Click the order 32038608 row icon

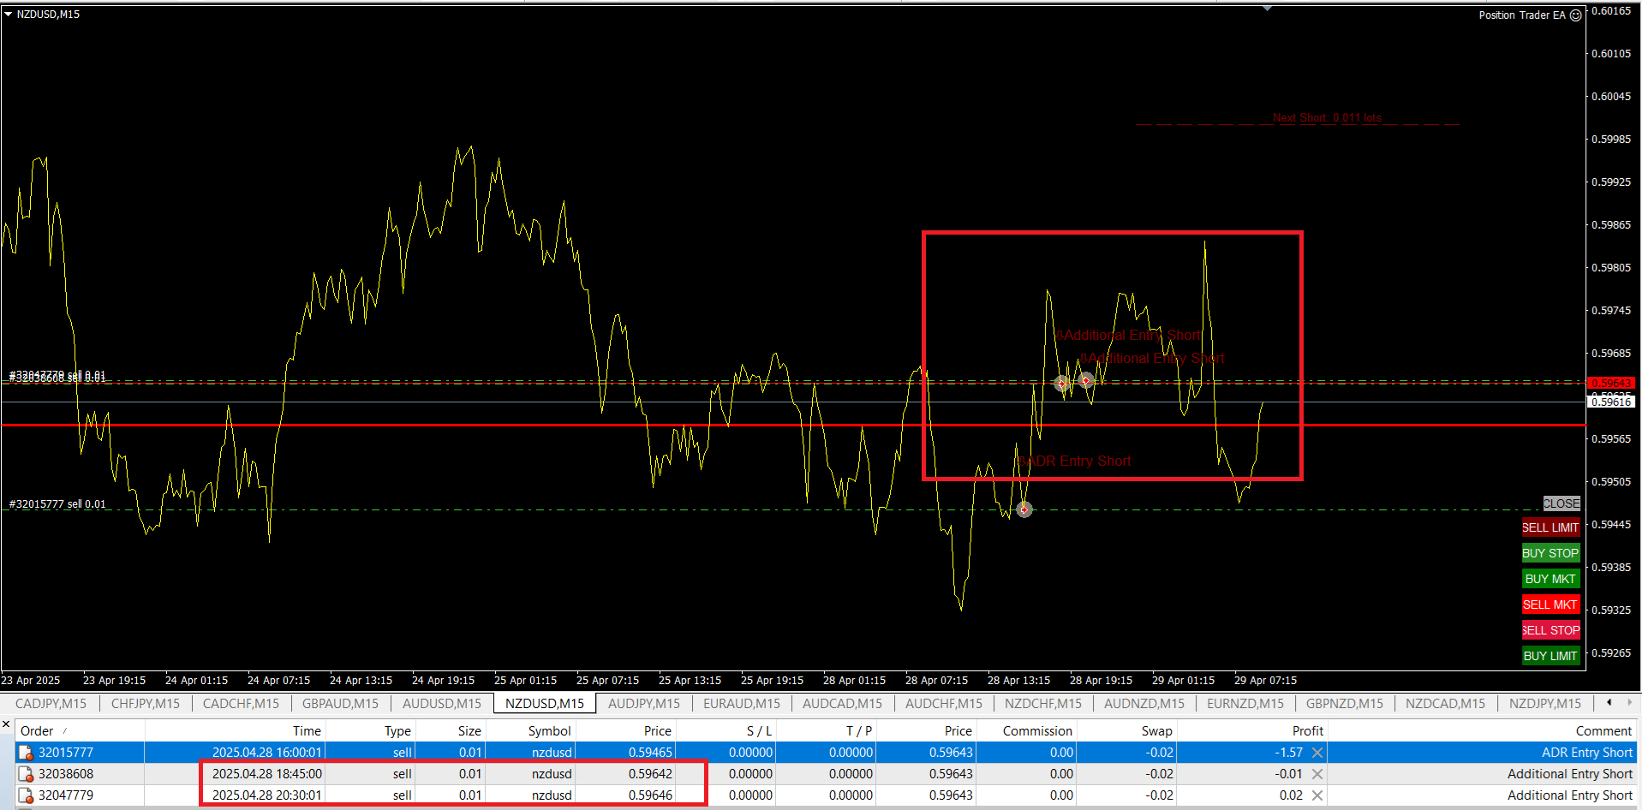[x=26, y=774]
